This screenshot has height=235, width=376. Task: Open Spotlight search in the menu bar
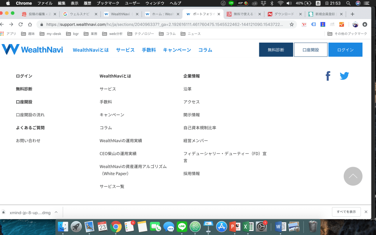[x=348, y=3]
